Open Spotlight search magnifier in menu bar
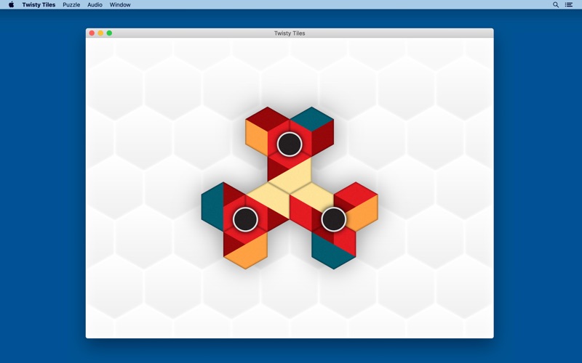This screenshot has width=582, height=363. coord(556,5)
